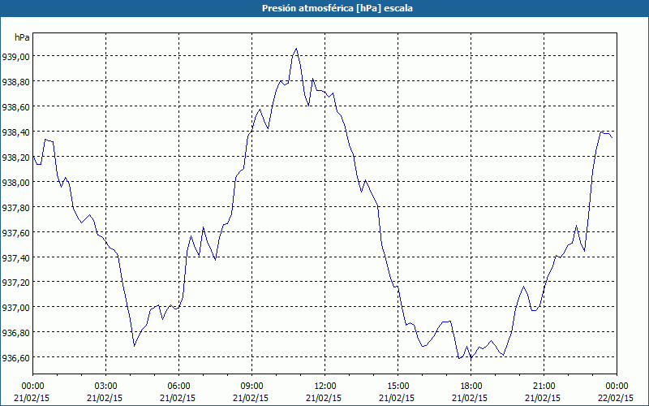Select the 938,20 y-axis label
The height and width of the screenshot is (406, 649).
[15, 157]
